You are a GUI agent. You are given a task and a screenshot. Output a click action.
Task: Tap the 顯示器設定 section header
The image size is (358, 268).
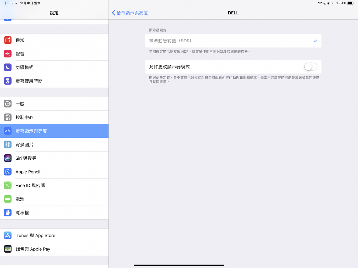click(158, 30)
